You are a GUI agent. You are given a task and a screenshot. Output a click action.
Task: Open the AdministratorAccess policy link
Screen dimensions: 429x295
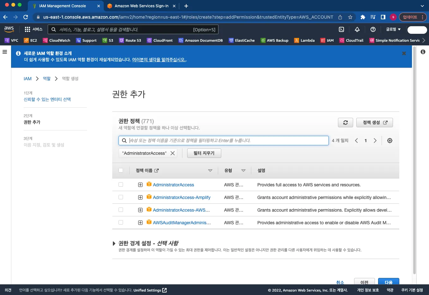pos(173,185)
